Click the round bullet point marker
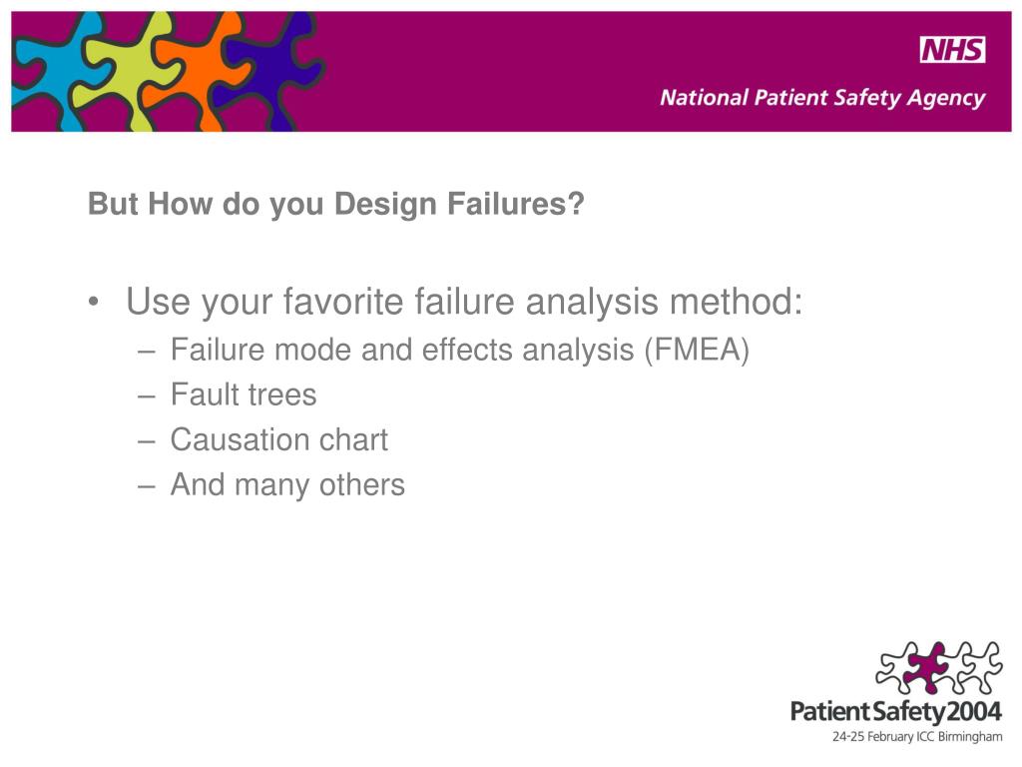 (x=95, y=302)
